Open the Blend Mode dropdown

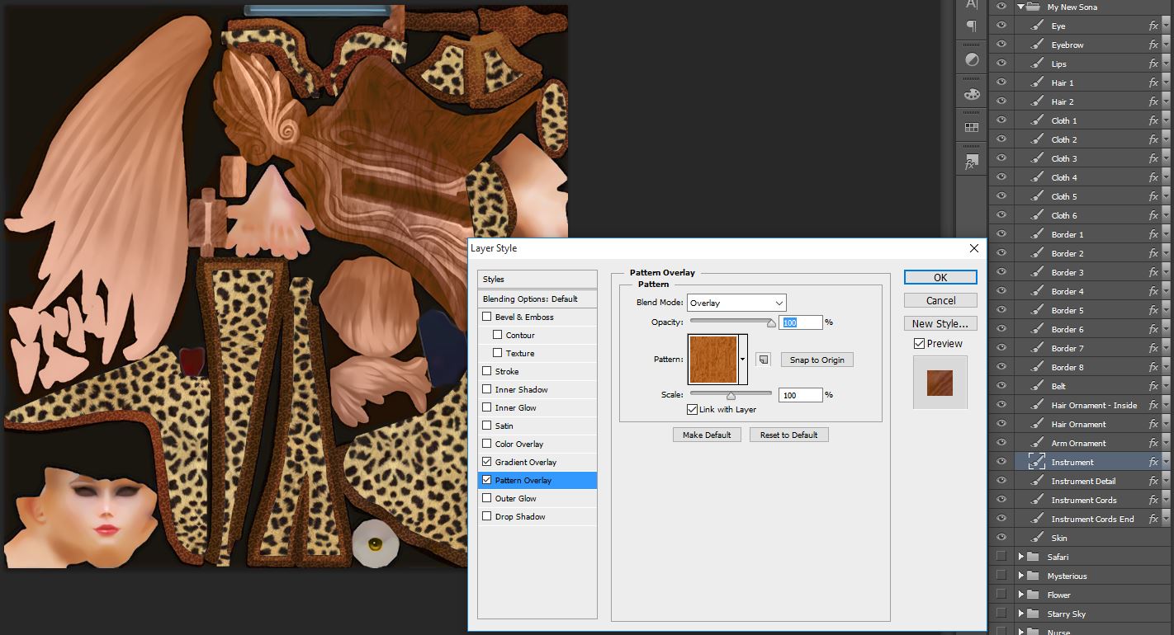736,303
